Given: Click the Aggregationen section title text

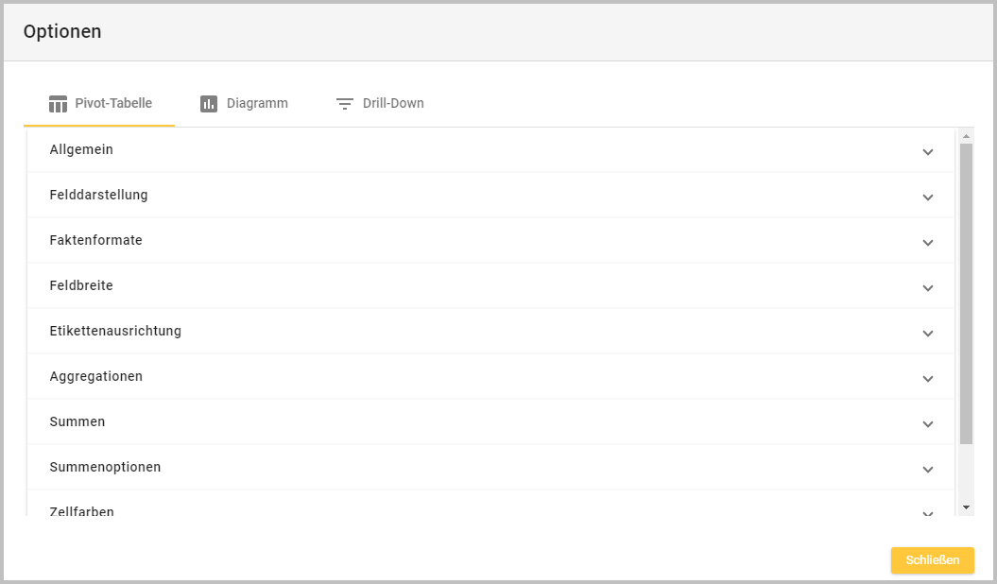Looking at the screenshot, I should 96,376.
